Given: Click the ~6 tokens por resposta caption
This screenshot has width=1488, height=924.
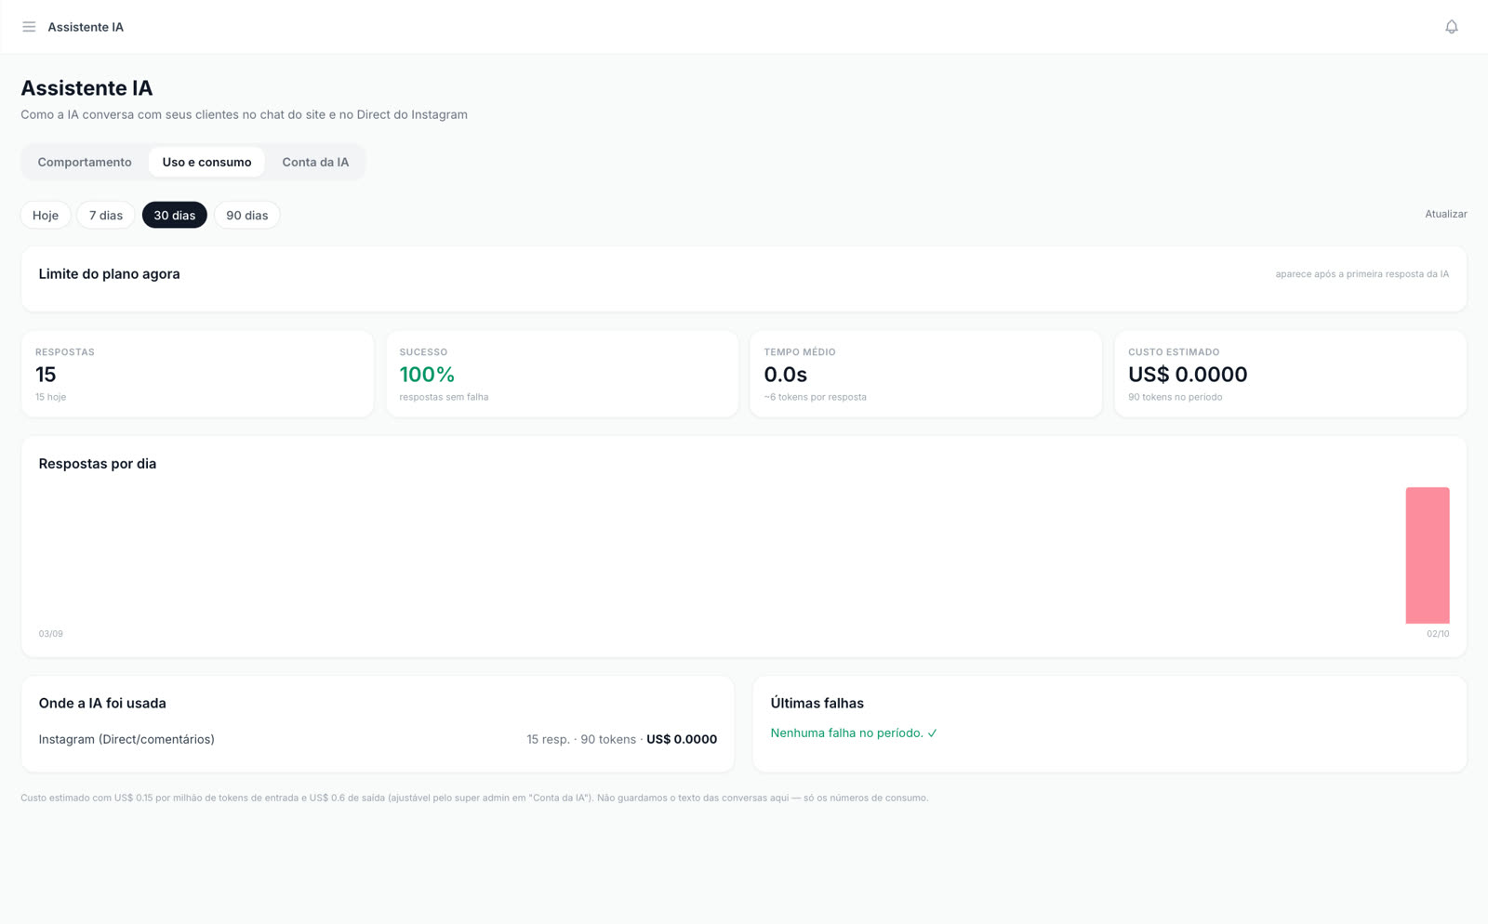Looking at the screenshot, I should [815, 397].
